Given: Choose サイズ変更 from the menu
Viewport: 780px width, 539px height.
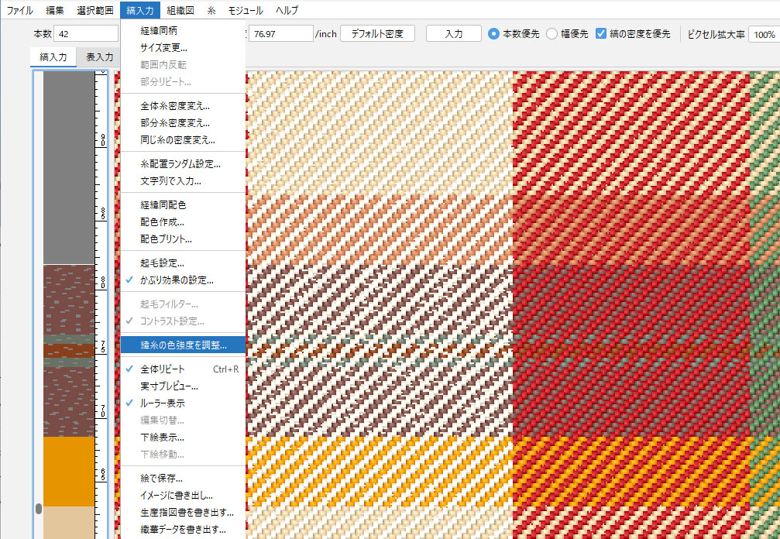Looking at the screenshot, I should coord(163,48).
